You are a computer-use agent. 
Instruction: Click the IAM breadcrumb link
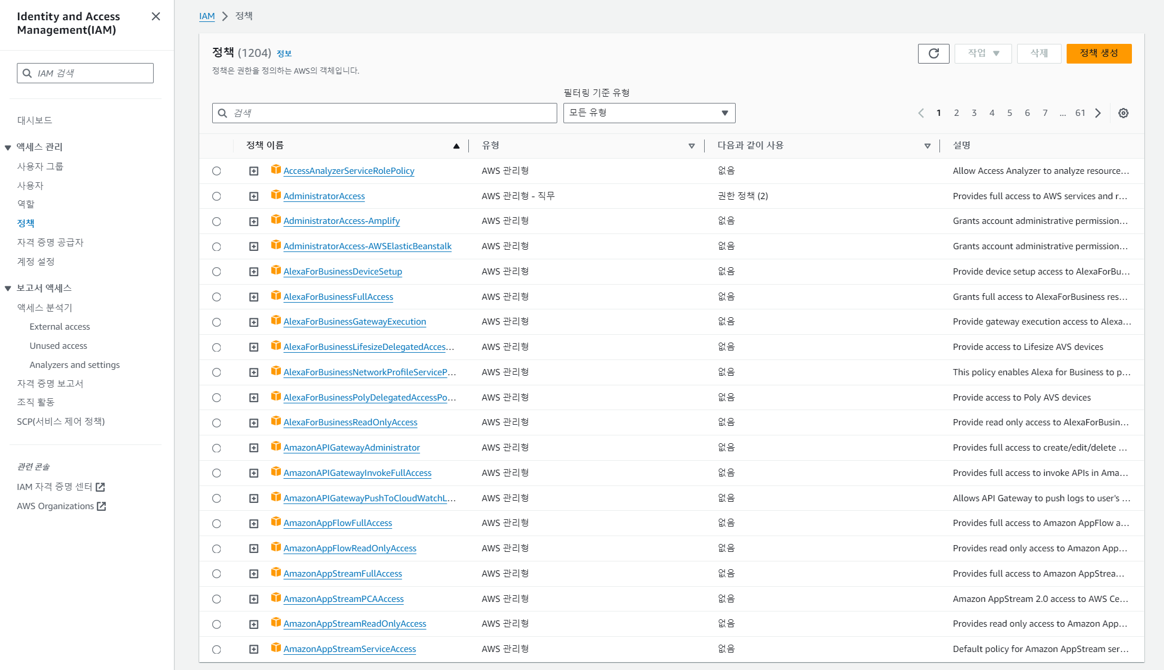tap(207, 16)
